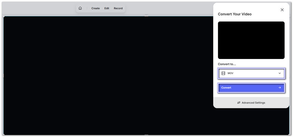Click the sliders icon beside Advanced Settings
The width and height of the screenshot is (293, 137).
[239, 103]
